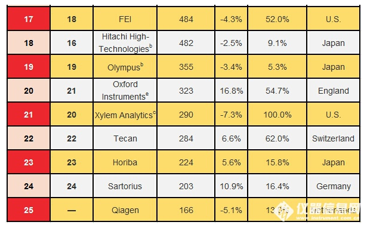Select the Oxford Instruments name cell
Image resolution: width=367 pixels, height=228 pixels.
125,91
